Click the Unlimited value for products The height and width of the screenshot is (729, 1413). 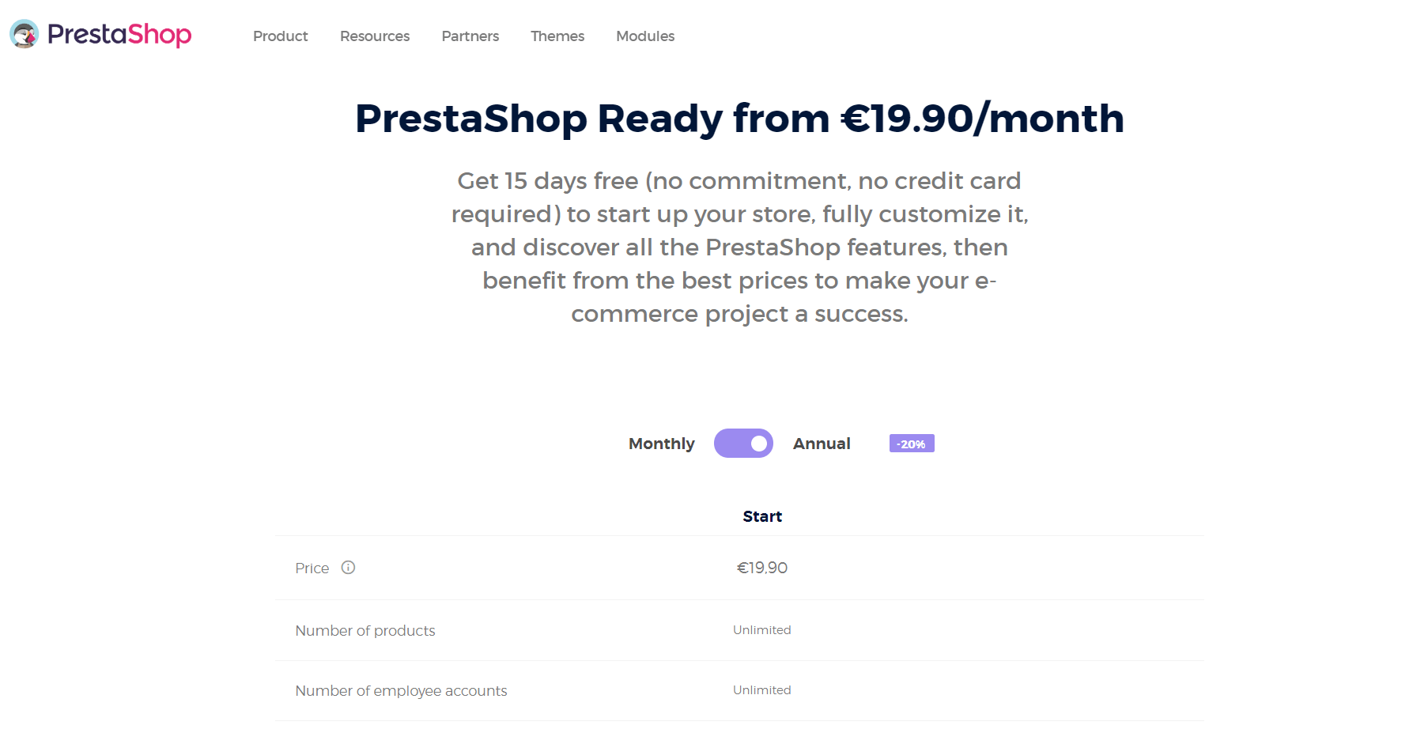coord(761,629)
